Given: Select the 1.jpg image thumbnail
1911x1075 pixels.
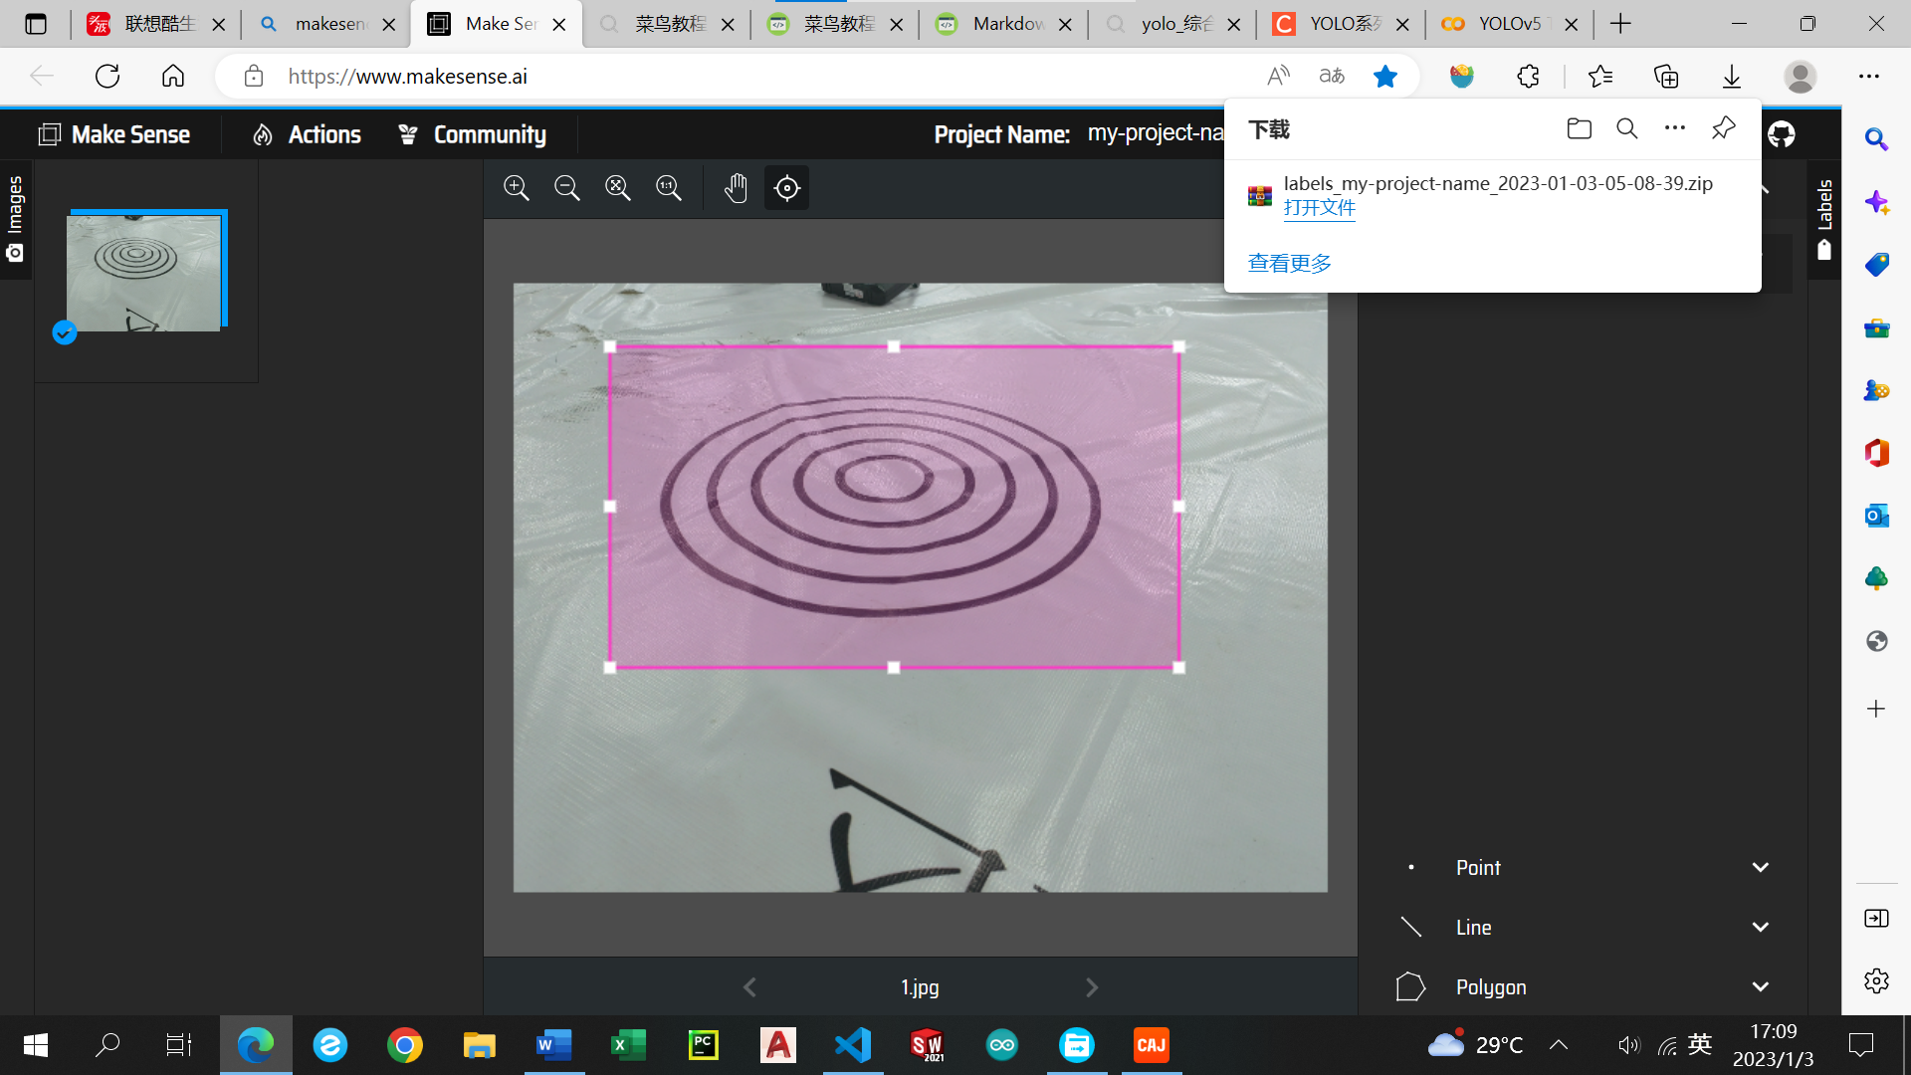Looking at the screenshot, I should [x=144, y=273].
